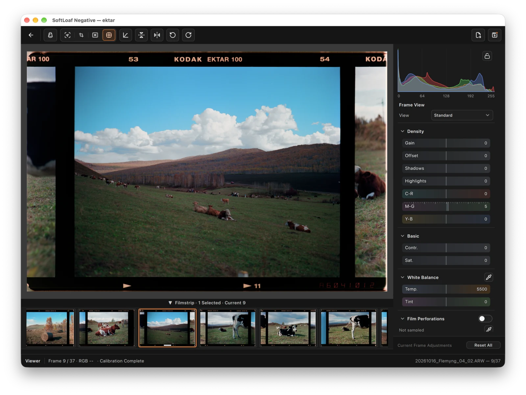Image resolution: width=526 pixels, height=395 pixels.
Task: Click the Temp. slider showing 5500
Action: click(446, 289)
